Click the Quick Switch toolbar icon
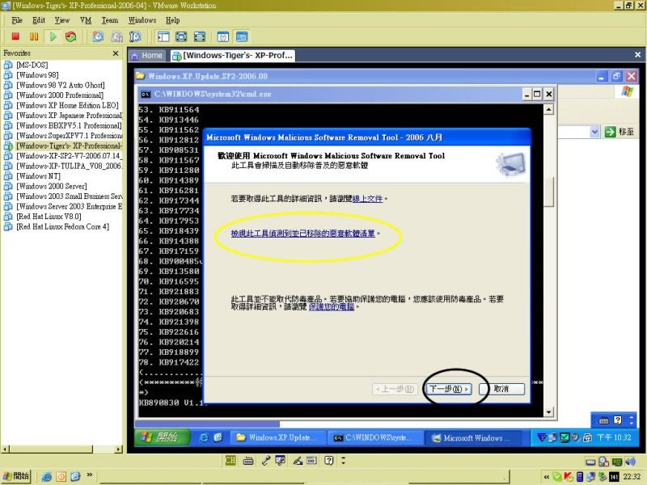647x485 pixels. point(199,36)
